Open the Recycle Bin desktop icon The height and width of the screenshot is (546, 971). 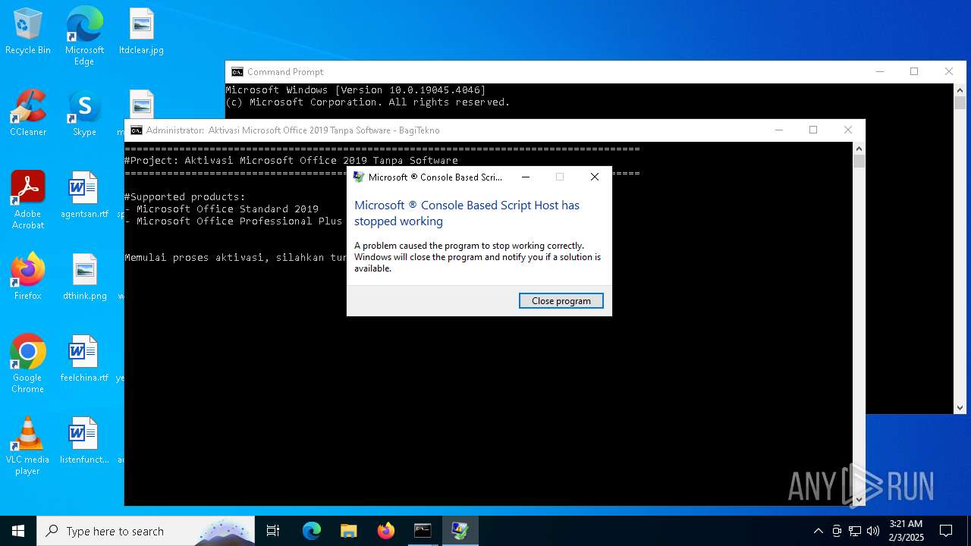pos(28,32)
